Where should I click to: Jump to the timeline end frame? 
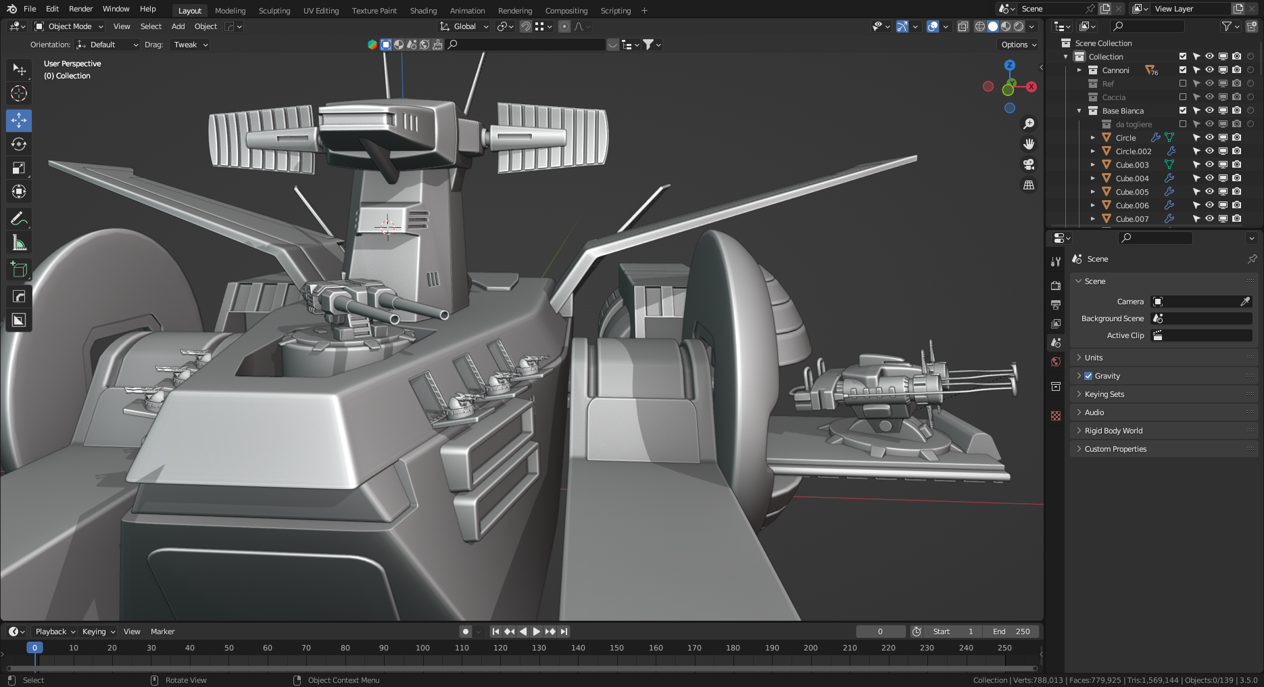point(564,632)
